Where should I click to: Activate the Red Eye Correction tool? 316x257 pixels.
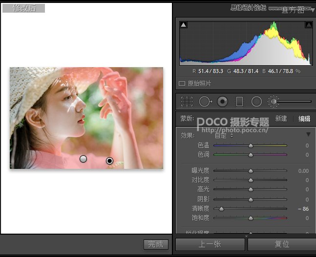point(222,101)
